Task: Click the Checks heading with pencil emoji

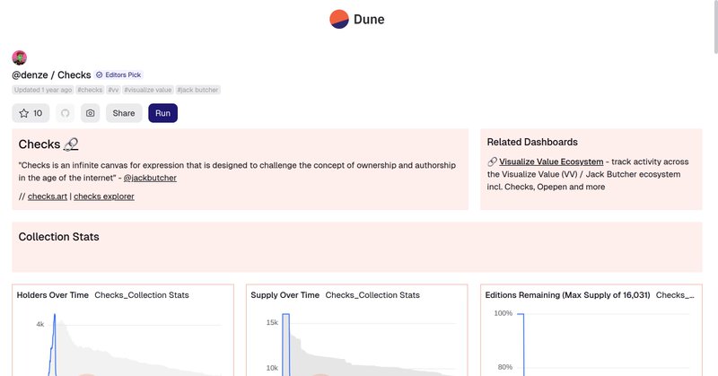Action: click(x=48, y=144)
